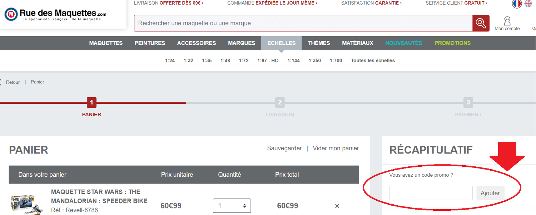Image resolution: width=536 pixels, height=215 pixels.
Task: Click the 'Prix total' column header
Action: 287,175
